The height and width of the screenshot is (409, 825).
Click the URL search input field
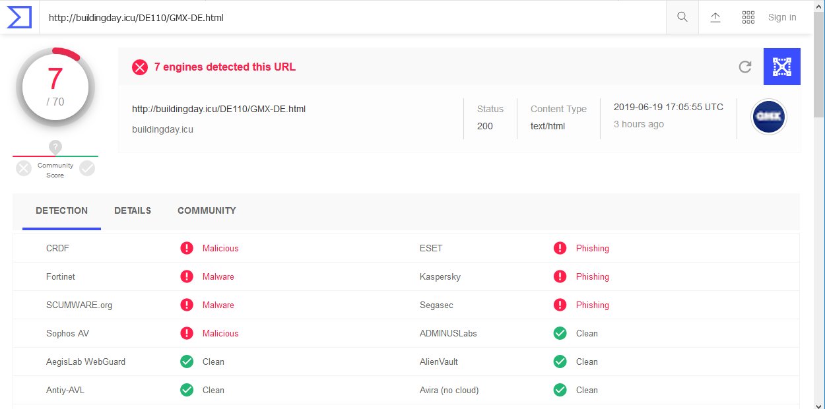click(353, 18)
